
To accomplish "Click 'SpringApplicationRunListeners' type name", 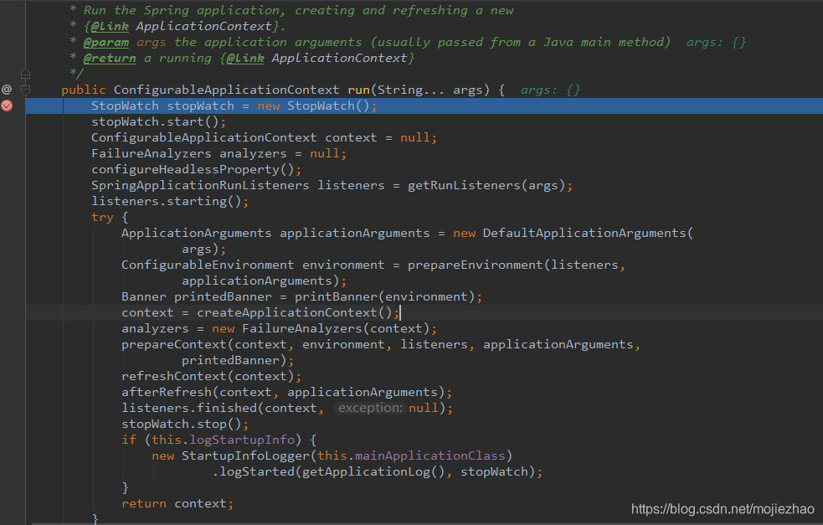I will (x=200, y=185).
